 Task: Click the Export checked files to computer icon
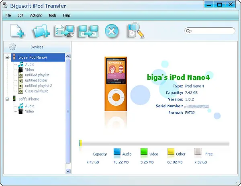[64, 31]
